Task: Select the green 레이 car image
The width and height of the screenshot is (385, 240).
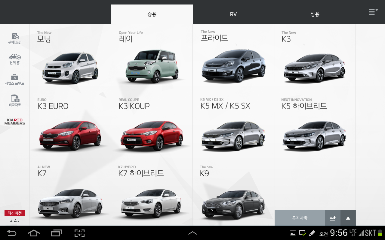Action: pyautogui.click(x=152, y=67)
